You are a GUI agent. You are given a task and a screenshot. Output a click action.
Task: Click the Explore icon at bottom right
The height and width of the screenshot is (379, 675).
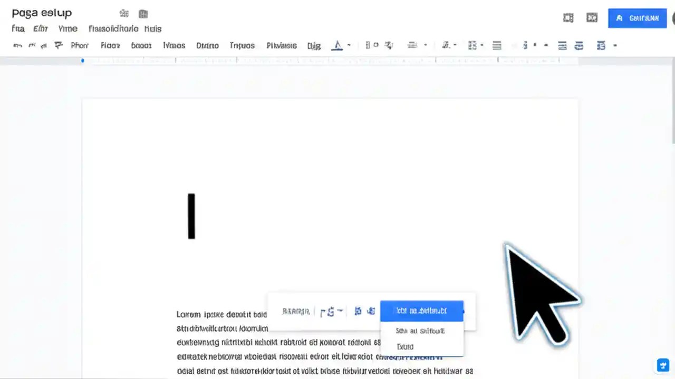tap(663, 365)
